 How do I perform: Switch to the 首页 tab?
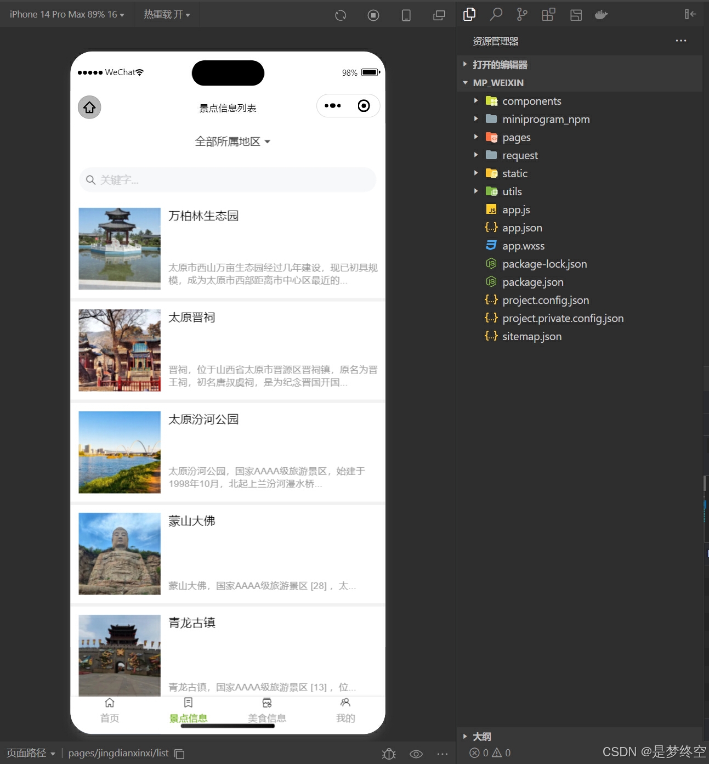(110, 710)
